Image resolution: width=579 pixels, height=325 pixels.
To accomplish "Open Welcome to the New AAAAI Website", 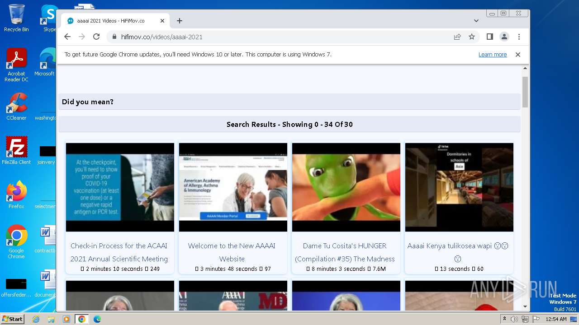I will pyautogui.click(x=232, y=252).
